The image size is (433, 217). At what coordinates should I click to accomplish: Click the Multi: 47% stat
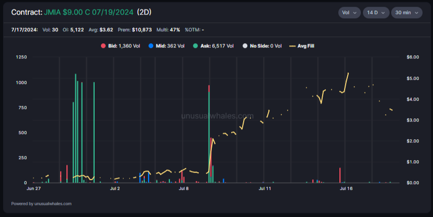168,30
